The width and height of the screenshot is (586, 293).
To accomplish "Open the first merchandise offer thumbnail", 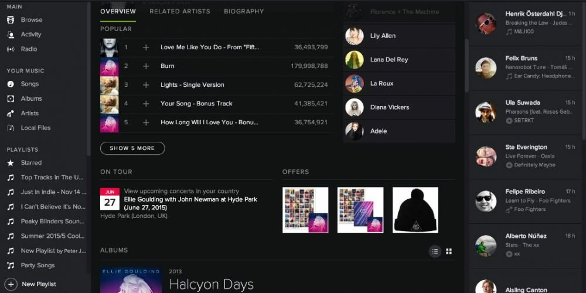I will pos(305,210).
